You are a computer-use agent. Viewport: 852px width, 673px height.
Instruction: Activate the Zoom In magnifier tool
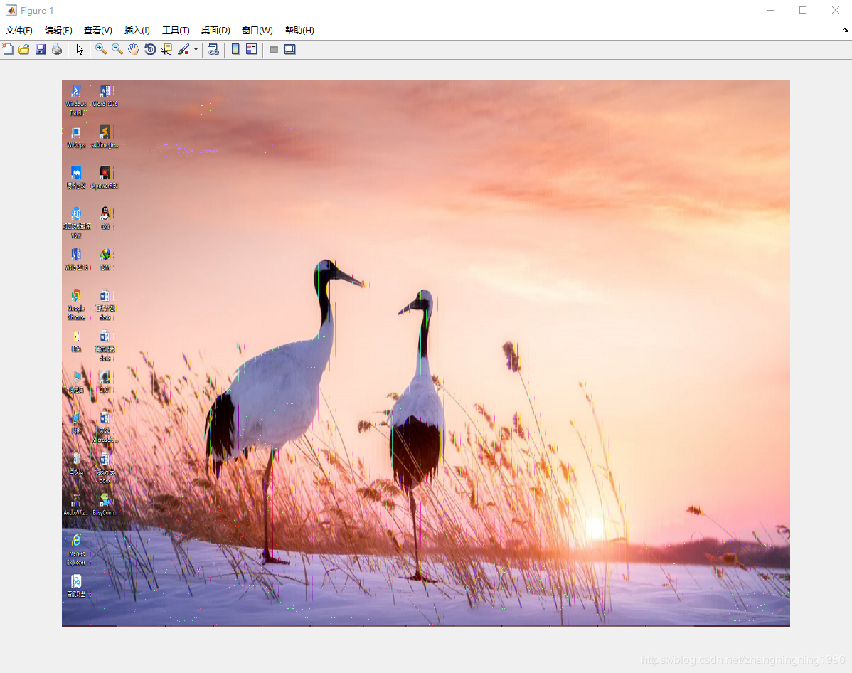[101, 50]
